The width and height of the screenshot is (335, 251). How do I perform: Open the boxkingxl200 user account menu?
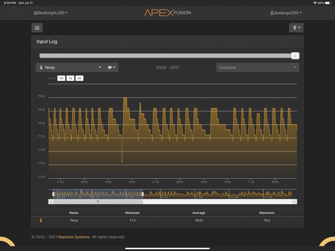(286, 13)
